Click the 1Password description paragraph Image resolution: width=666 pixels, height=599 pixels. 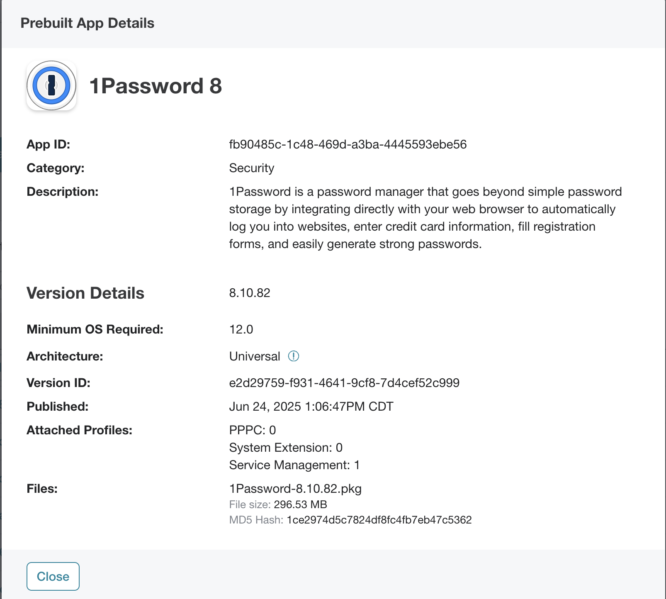pos(425,218)
